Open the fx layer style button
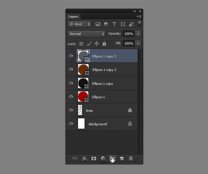The width and height of the screenshot is (208, 174). coord(85,158)
